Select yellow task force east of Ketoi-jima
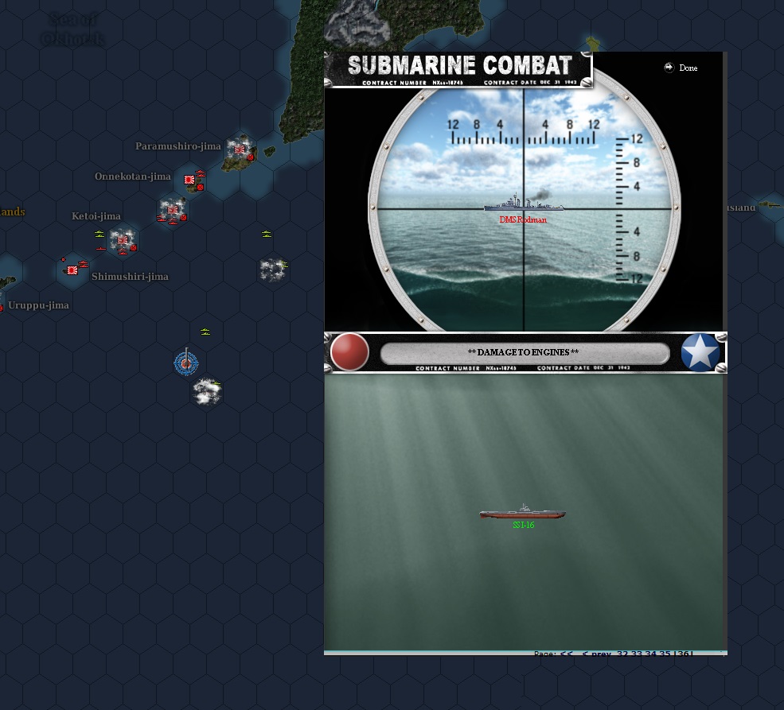 point(267,234)
